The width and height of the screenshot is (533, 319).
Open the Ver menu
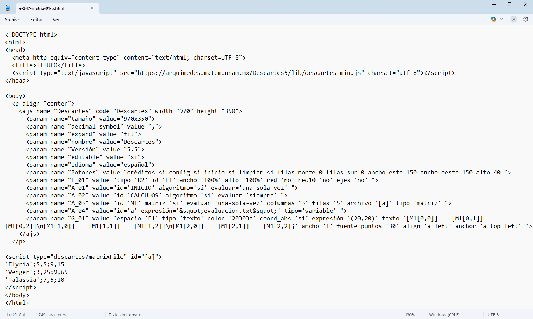56,20
